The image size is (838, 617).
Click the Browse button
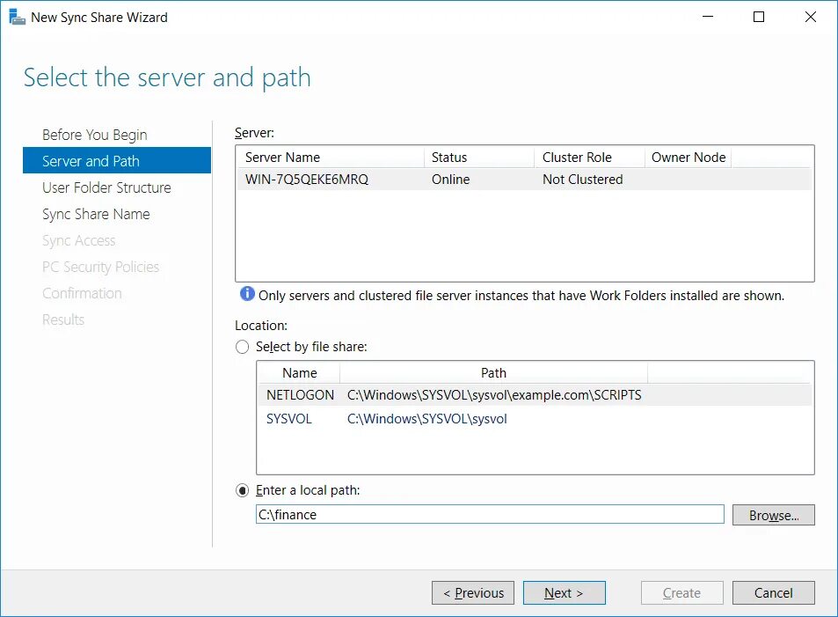coord(773,515)
